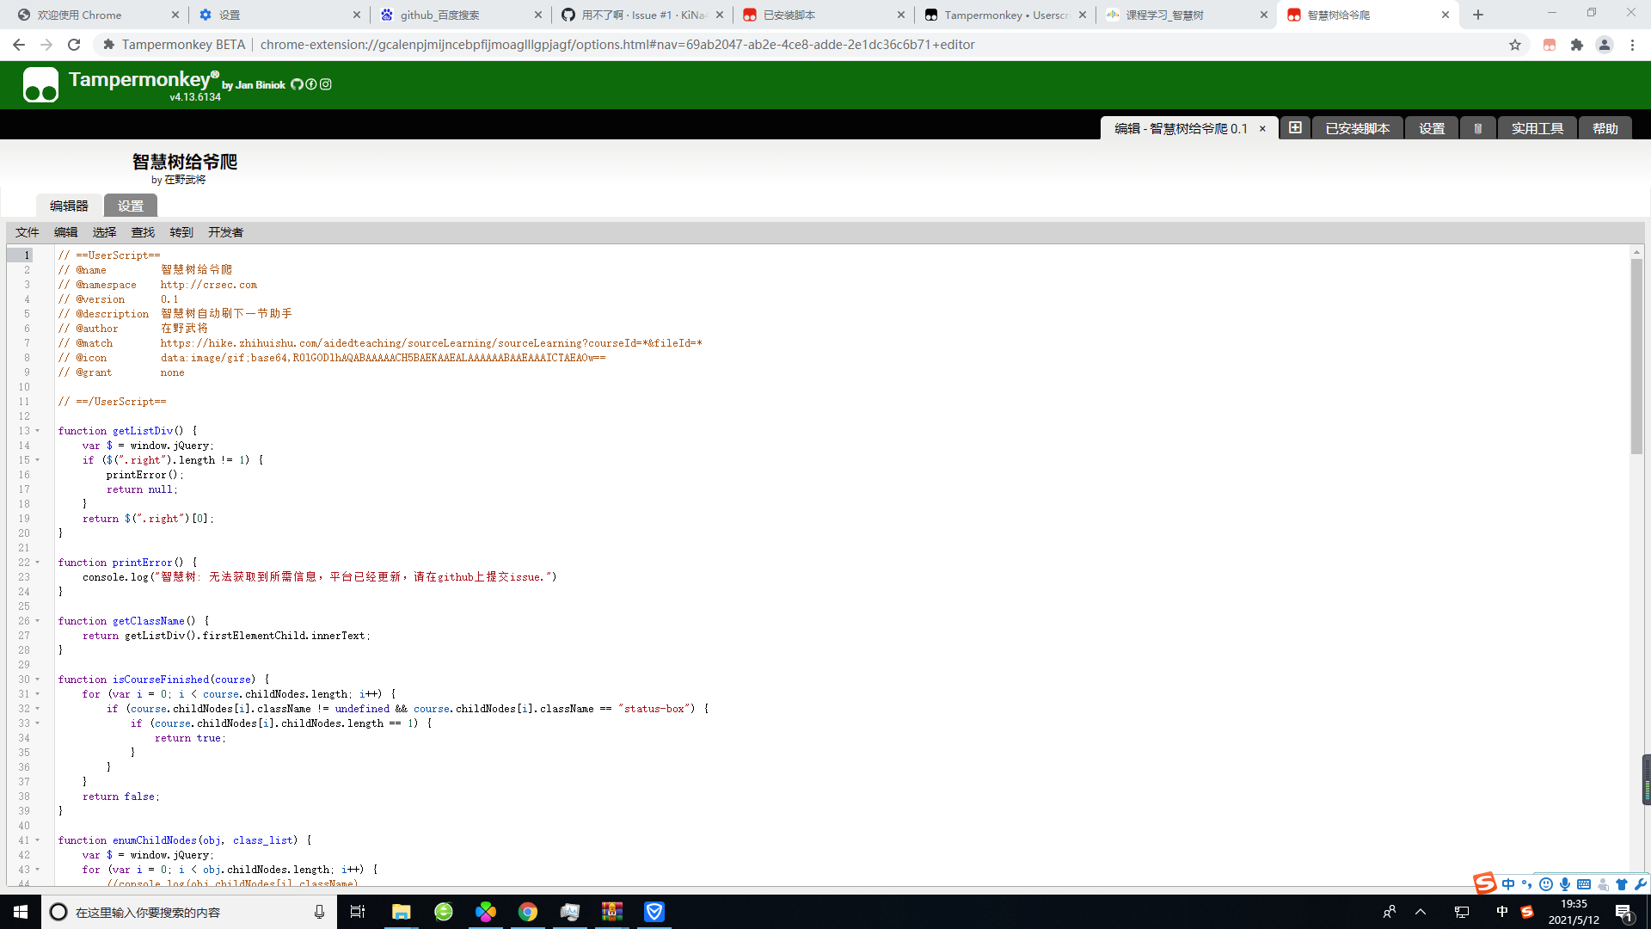The height and width of the screenshot is (929, 1651).
Task: Click the Facebook icon beside the Tampermonkey logo
Action: pos(311,84)
